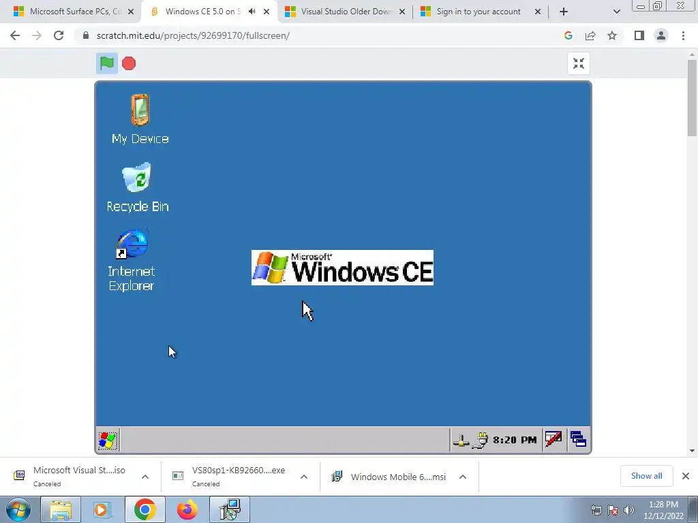Launch Windows Media Player from taskbar
The width and height of the screenshot is (698, 523).
pos(102,509)
